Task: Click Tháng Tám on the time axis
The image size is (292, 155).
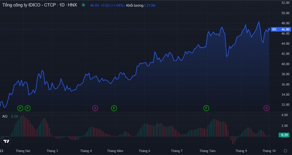Action: [207, 151]
